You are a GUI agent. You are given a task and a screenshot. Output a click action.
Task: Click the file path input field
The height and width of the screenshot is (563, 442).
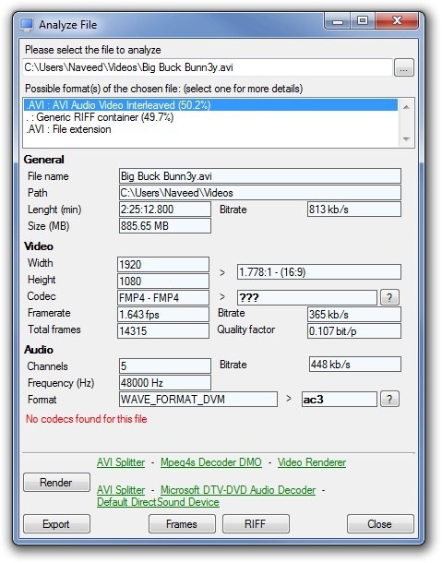pyautogui.click(x=208, y=67)
